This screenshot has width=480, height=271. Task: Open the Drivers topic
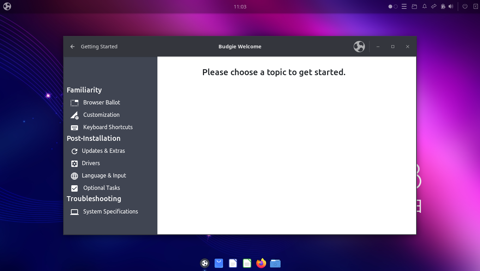(91, 163)
